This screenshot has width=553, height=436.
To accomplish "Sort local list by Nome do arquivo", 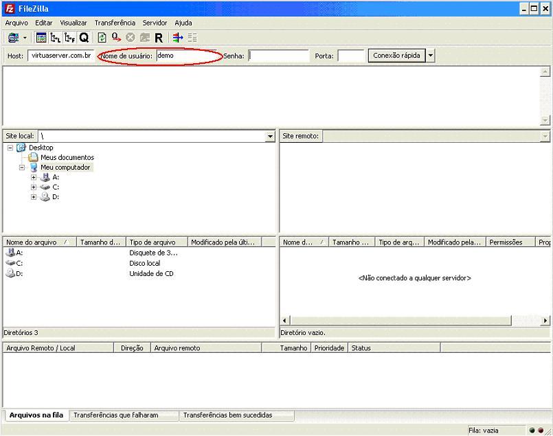I will [40, 242].
